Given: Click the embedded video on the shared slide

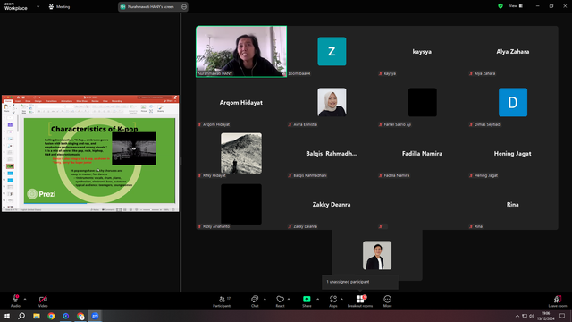Looking at the screenshot, I should click(x=134, y=148).
